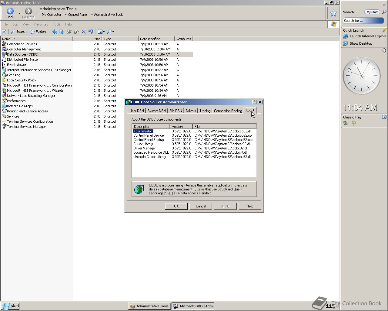Screen dimensions: 388x311
Task: Click the Back navigation arrow
Action: 10,11
